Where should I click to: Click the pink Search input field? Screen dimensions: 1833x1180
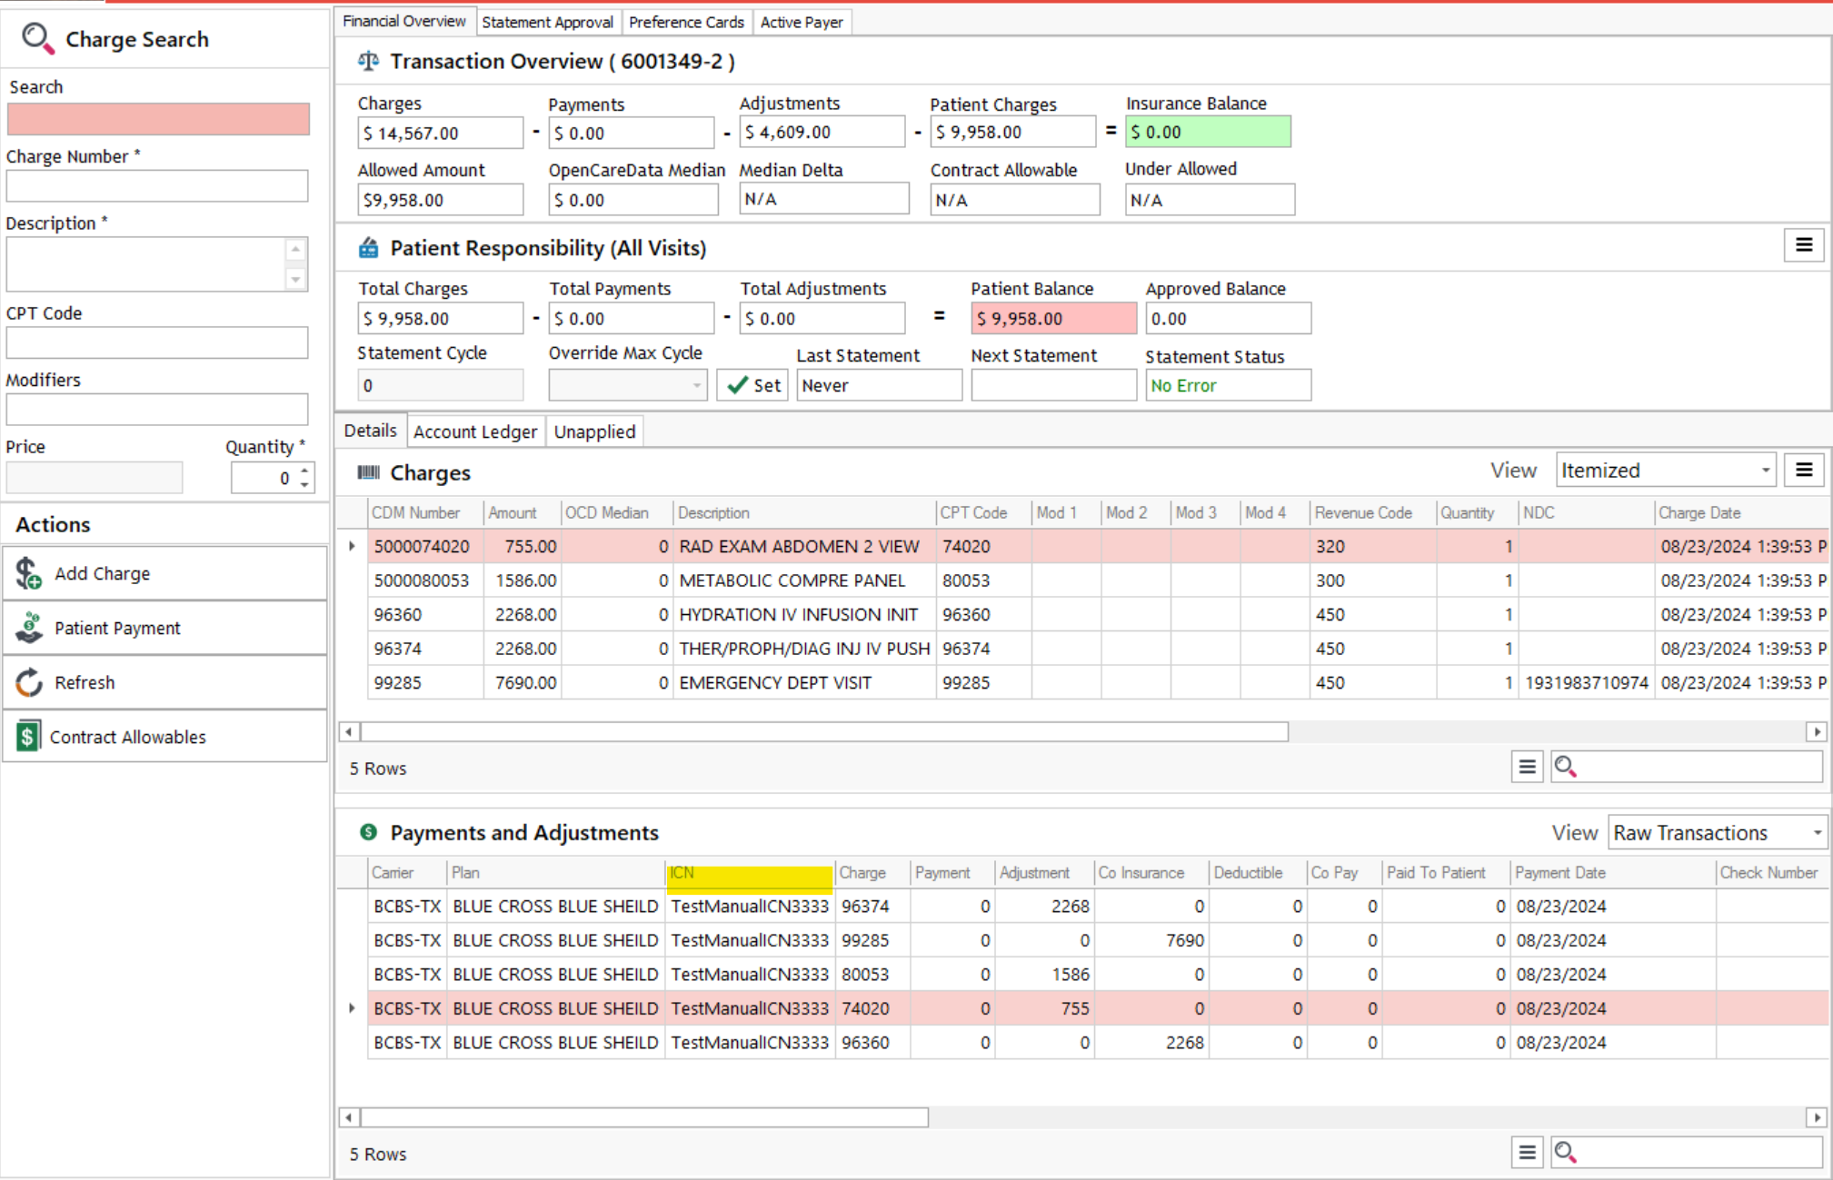[x=158, y=119]
